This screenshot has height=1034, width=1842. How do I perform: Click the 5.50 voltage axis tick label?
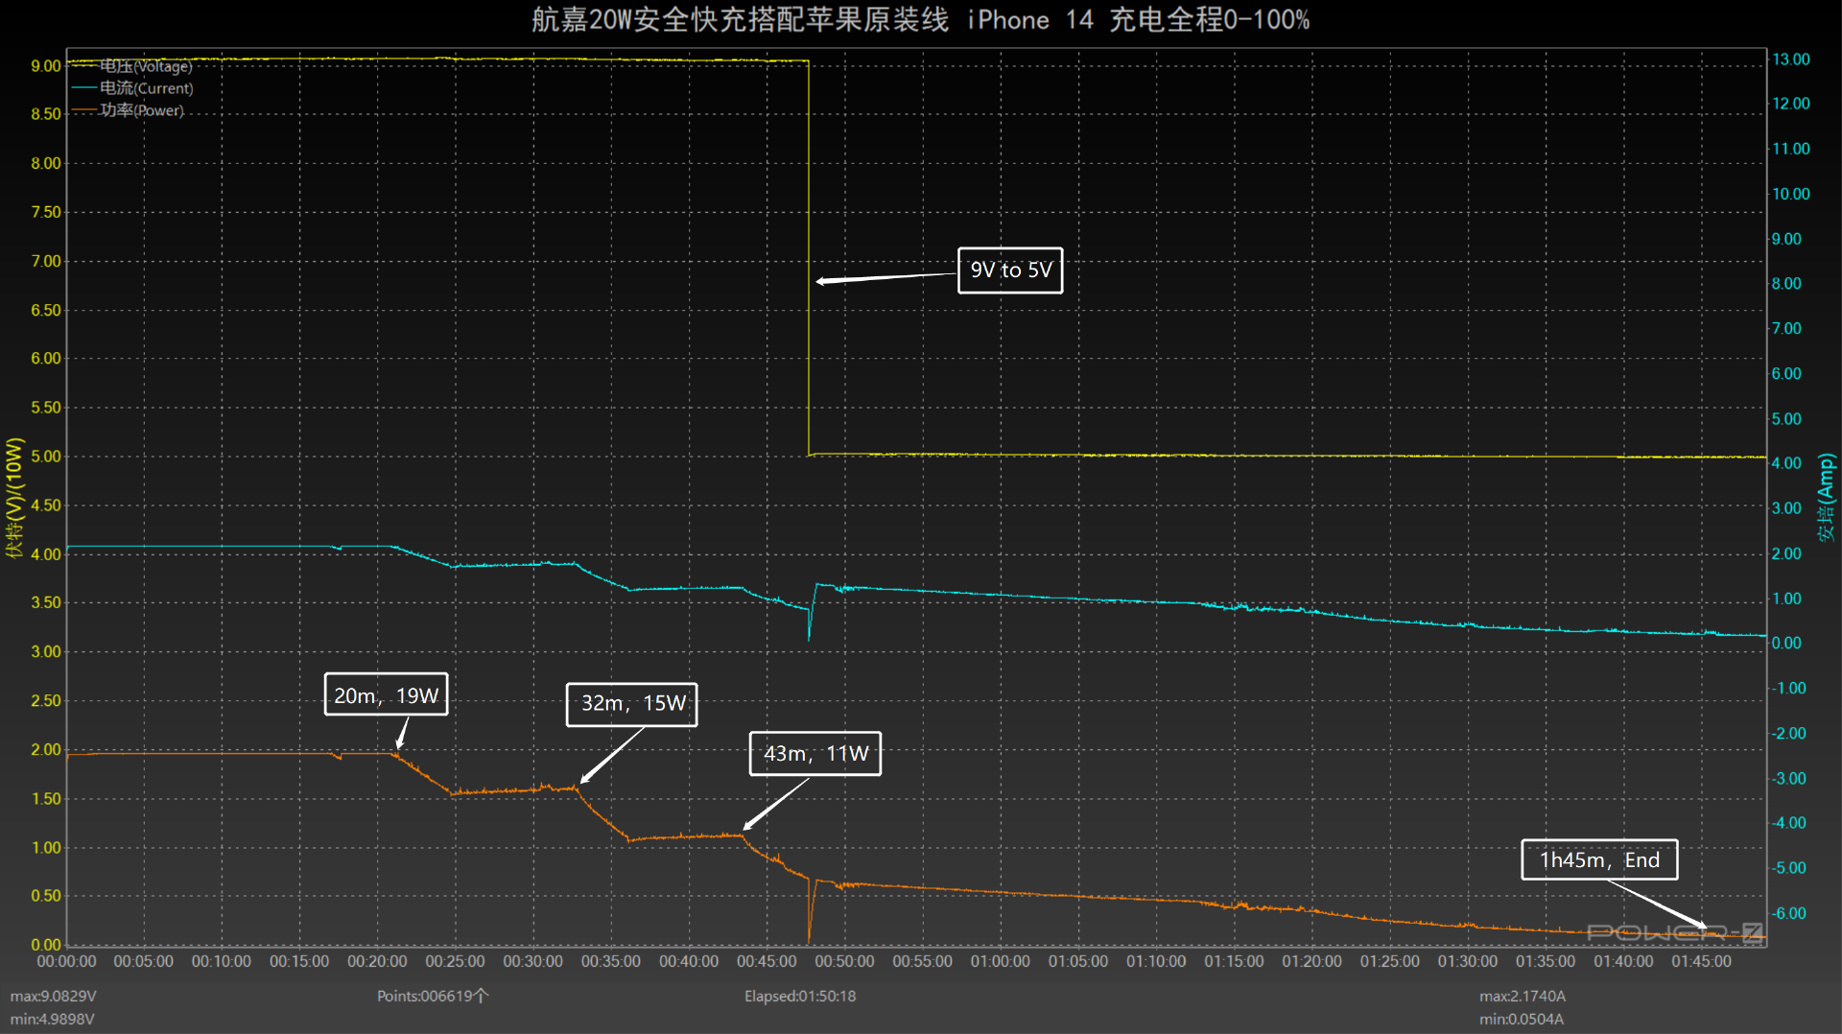point(46,408)
